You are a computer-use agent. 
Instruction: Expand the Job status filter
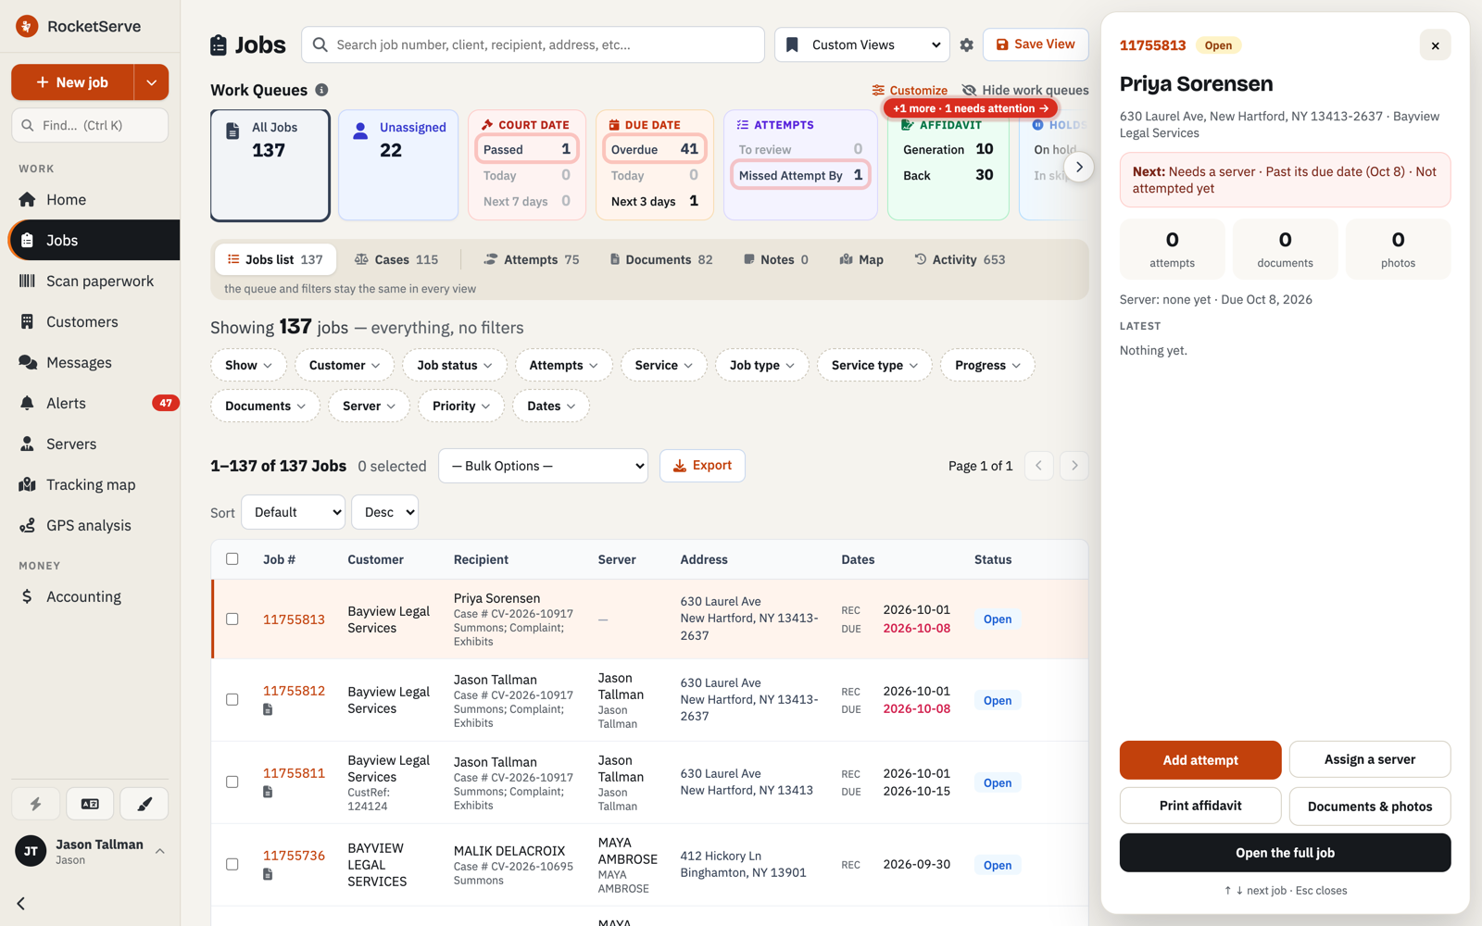coord(454,365)
